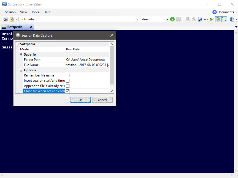Screen dimensions: 238x178
Task: Collapse the Softpedia group in the dialog
Action: (x=17, y=44)
